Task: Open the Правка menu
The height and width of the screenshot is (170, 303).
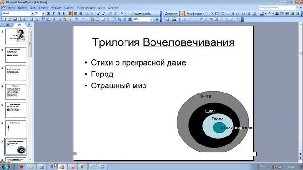Action: click(22, 8)
